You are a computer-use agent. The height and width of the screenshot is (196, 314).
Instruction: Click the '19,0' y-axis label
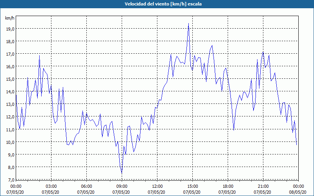(10, 29)
